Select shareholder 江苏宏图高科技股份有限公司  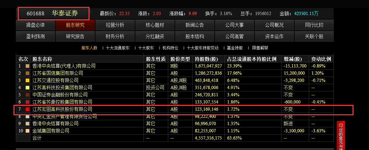62,109
